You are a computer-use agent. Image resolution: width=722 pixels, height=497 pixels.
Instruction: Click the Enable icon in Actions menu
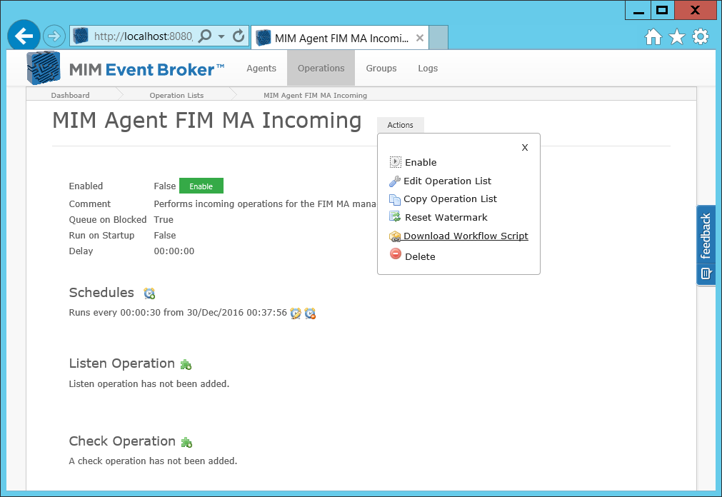pos(395,161)
